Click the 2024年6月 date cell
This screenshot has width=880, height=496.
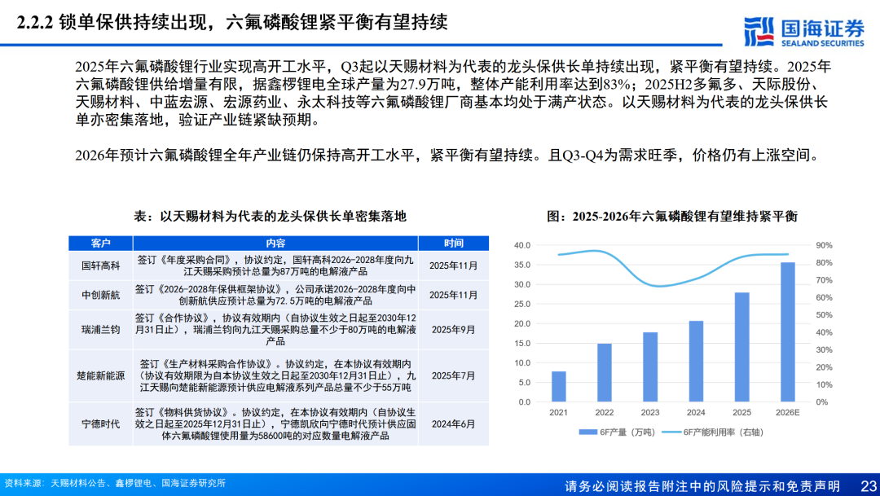pyautogui.click(x=454, y=424)
